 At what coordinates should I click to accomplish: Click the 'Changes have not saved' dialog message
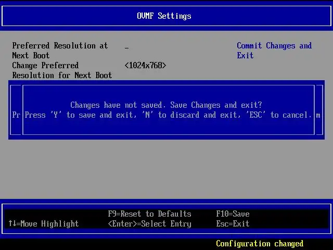(x=166, y=105)
